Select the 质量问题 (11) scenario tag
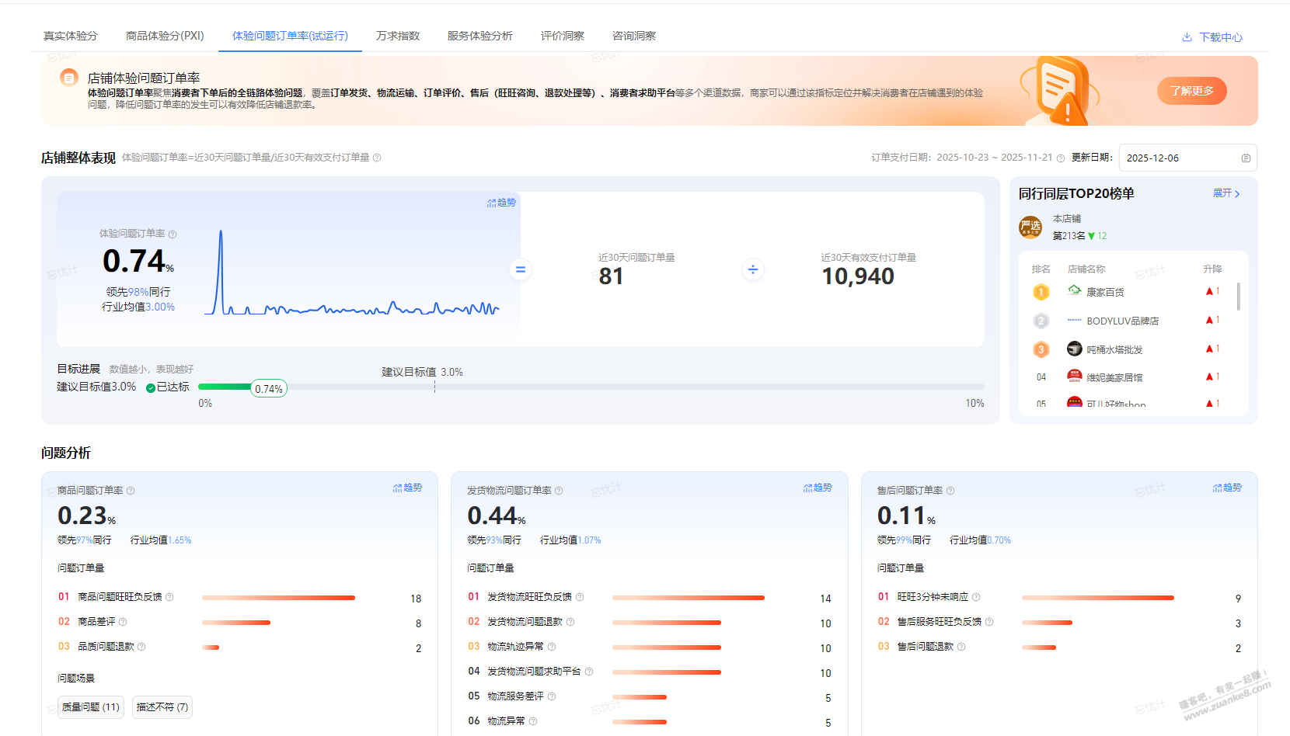This screenshot has width=1290, height=736. click(x=91, y=707)
